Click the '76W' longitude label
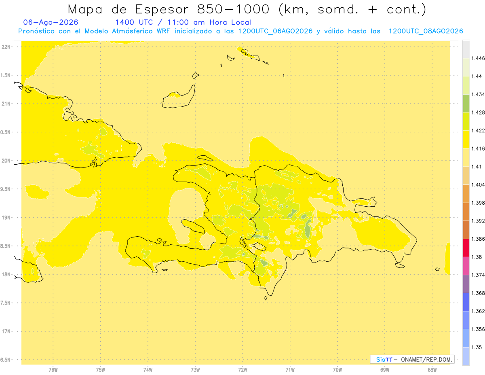This screenshot has width=485, height=375. (x=53, y=370)
